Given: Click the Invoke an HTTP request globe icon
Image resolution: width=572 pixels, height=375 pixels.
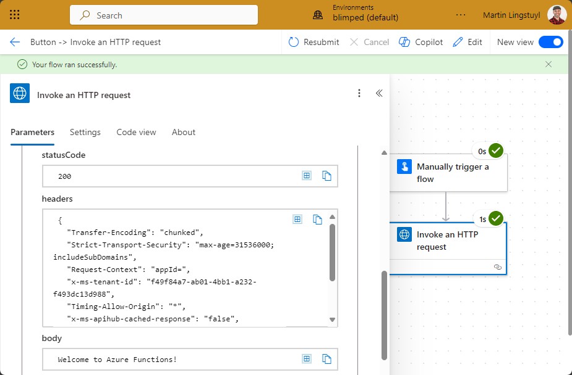Looking at the screenshot, I should coord(20,93).
